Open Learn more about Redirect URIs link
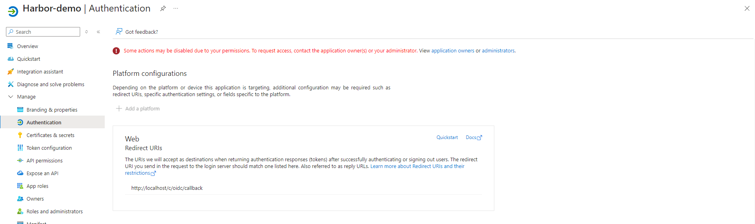This screenshot has height=224, width=755. pyautogui.click(x=417, y=166)
